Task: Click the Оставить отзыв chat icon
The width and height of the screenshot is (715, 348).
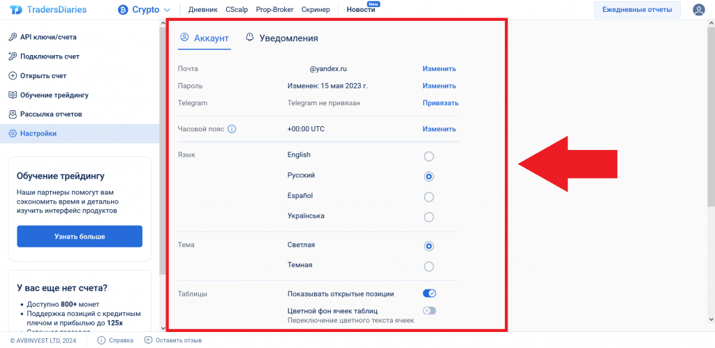Action: 148,340
